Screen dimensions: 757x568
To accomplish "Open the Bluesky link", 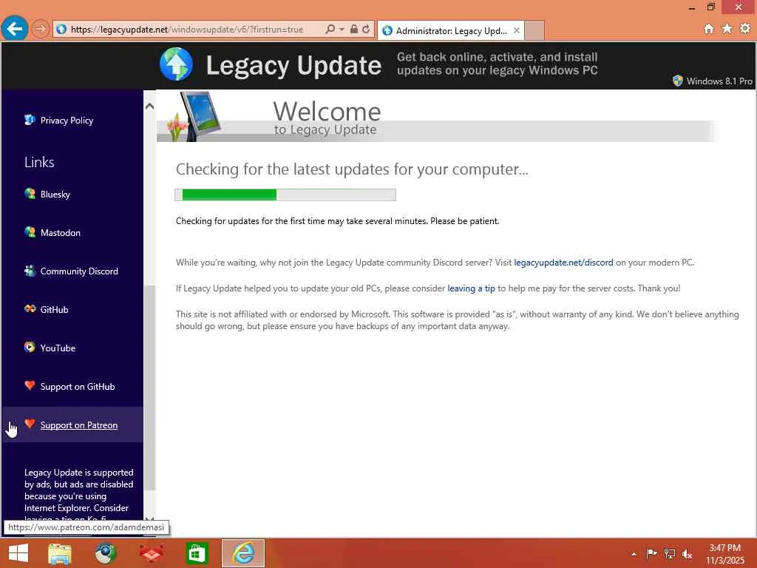I will (x=55, y=195).
